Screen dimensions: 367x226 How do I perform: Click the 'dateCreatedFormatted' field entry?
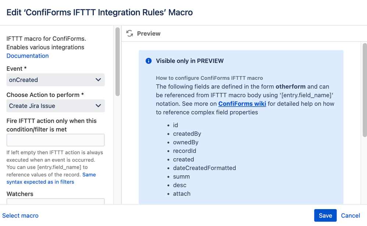click(204, 168)
